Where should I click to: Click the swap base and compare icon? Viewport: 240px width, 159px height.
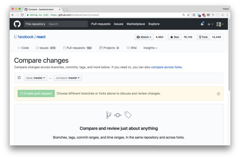pos(19,78)
